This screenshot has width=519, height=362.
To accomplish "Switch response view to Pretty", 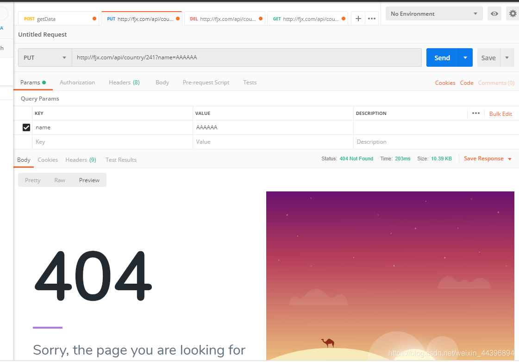I will 32,180.
